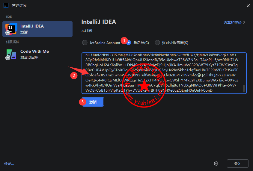
Task: Open settings via the gear icon
Action: click(216, 163)
